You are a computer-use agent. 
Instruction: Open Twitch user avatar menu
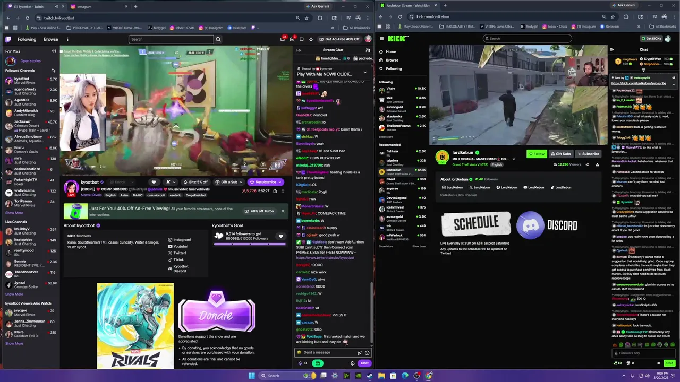368,39
